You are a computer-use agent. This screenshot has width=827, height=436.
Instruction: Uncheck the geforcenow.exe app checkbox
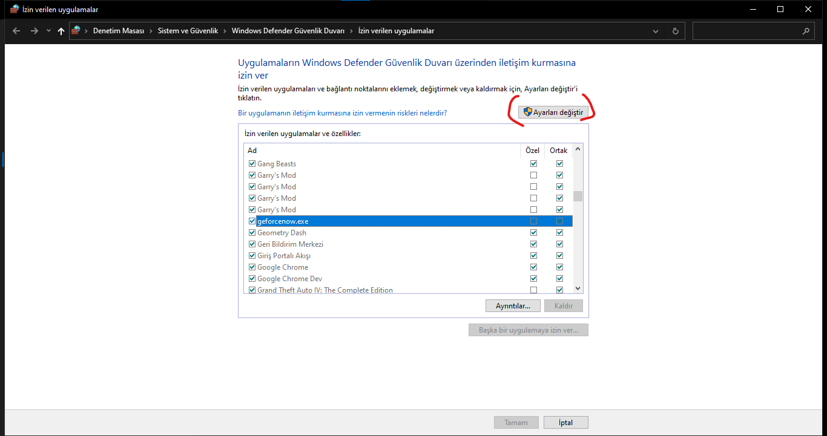252,221
